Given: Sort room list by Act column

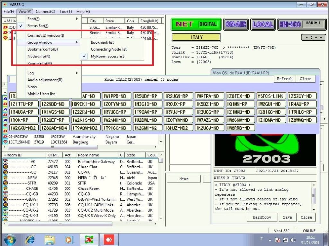Looking at the screenshot, I should pos(69,155).
